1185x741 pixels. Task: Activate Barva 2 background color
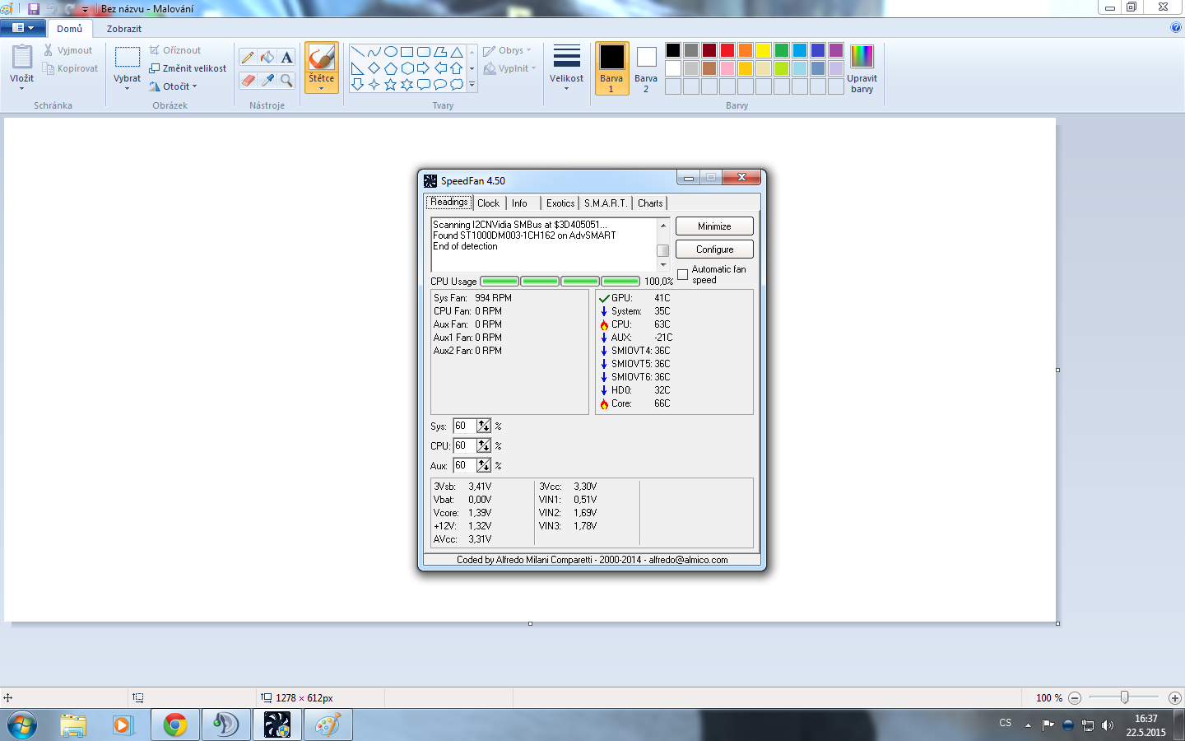646,68
